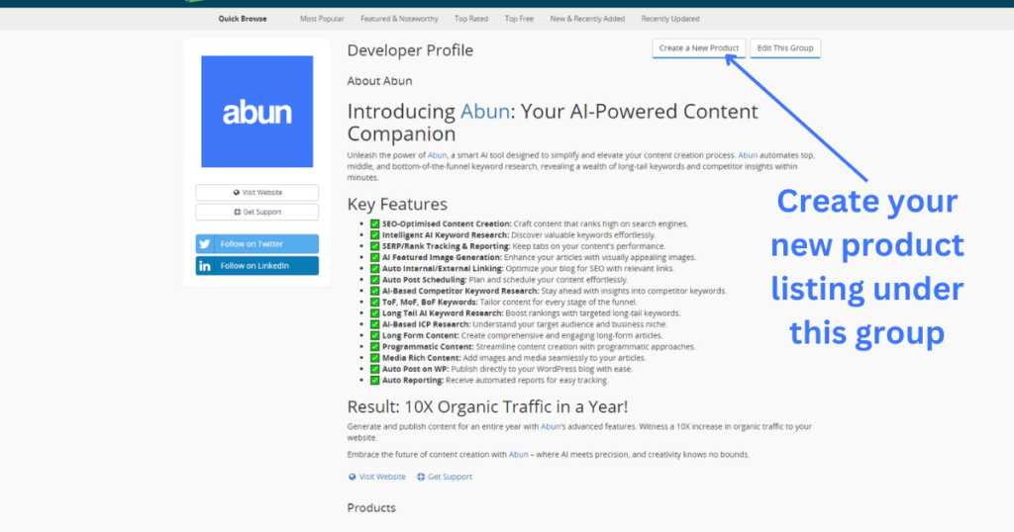The width and height of the screenshot is (1014, 532).
Task: Select the Top Rated tab
Action: (x=470, y=19)
